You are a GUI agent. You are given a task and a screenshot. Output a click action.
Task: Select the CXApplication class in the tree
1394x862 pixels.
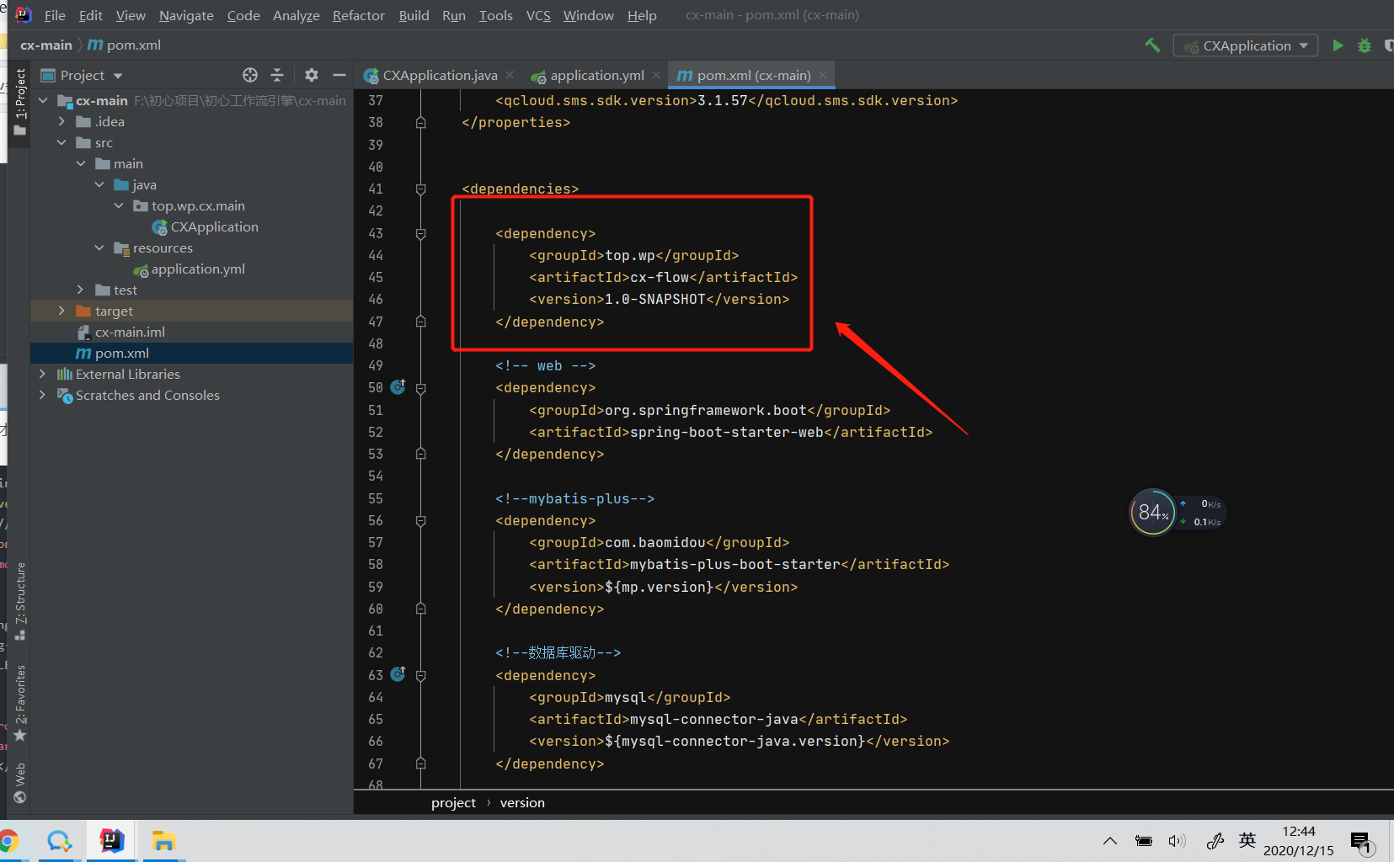[214, 227]
